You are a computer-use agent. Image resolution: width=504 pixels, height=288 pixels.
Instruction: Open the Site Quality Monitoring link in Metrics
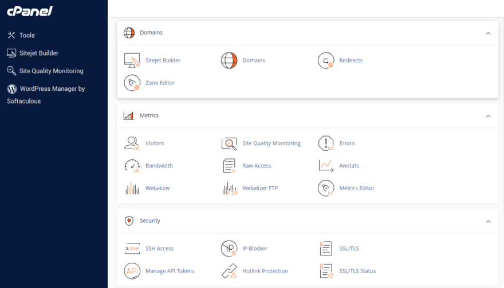click(271, 143)
